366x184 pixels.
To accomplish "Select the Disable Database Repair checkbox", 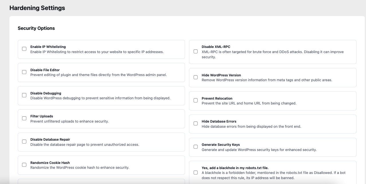I will [24, 142].
